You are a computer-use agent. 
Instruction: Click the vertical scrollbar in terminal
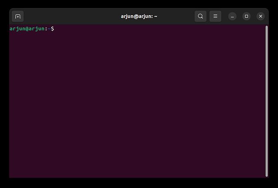(x=266, y=101)
